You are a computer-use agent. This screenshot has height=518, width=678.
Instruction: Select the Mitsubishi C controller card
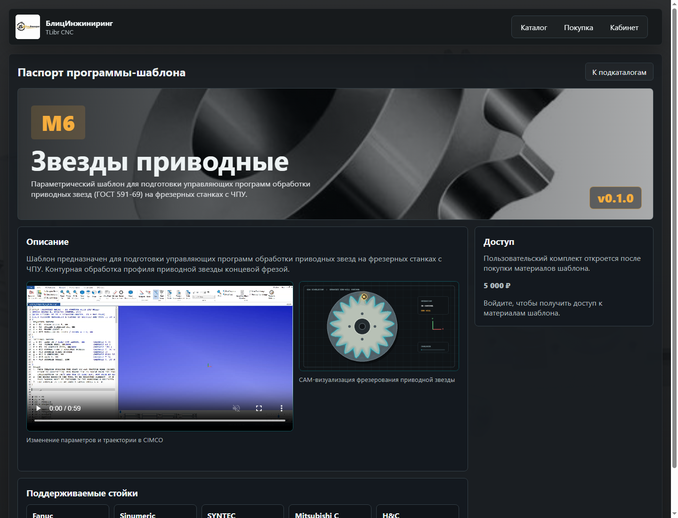pyautogui.click(x=331, y=511)
